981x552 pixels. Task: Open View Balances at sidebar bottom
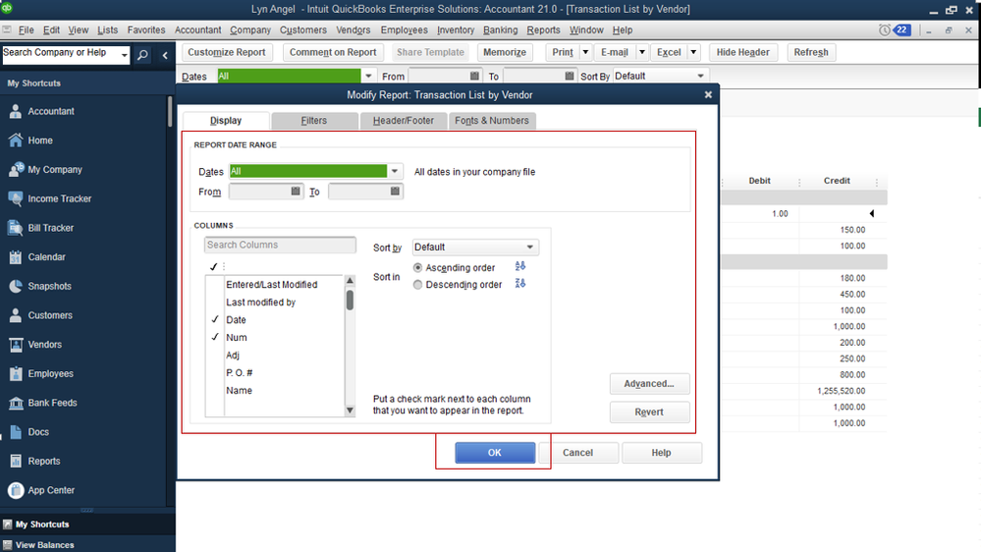(44, 544)
